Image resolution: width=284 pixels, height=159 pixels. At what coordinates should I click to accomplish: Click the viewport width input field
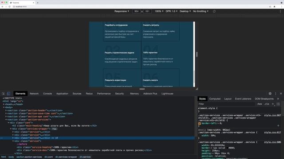[136, 11]
